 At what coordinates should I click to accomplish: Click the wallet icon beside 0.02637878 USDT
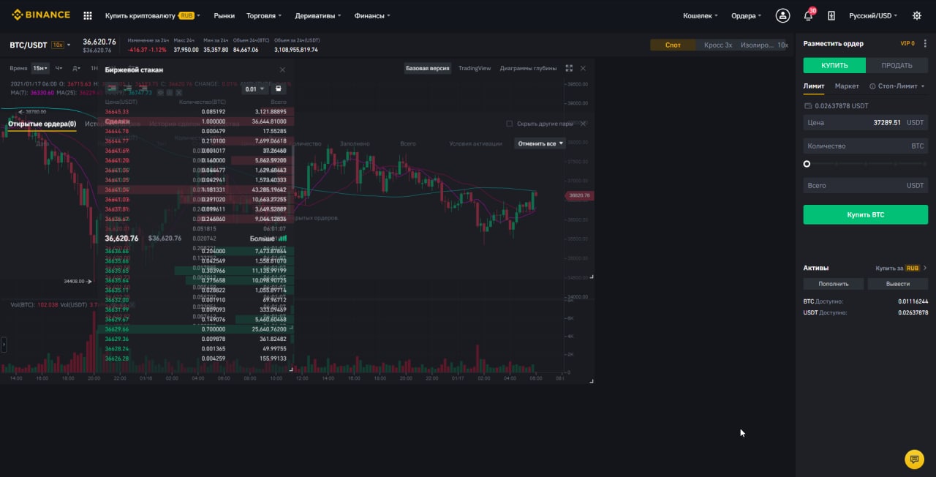pos(807,106)
